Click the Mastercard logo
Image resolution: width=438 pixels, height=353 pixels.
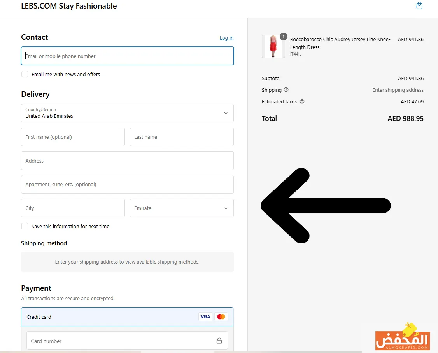tap(221, 317)
